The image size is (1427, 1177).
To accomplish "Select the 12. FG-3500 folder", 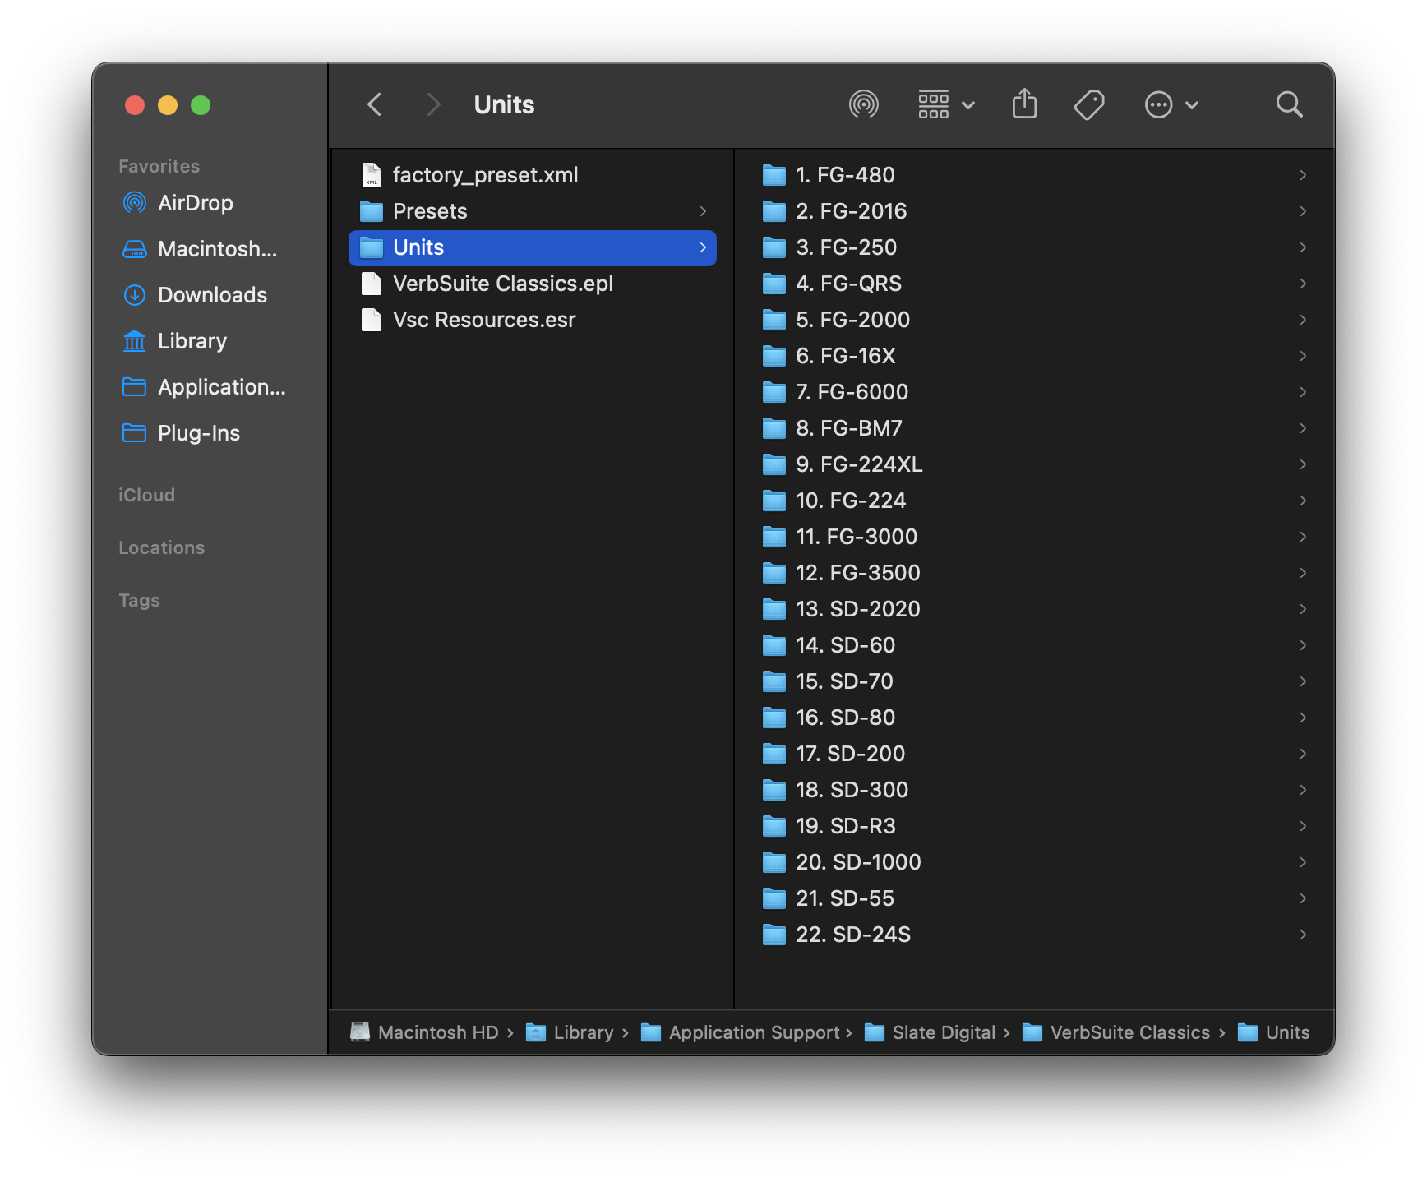I will coord(1035,573).
